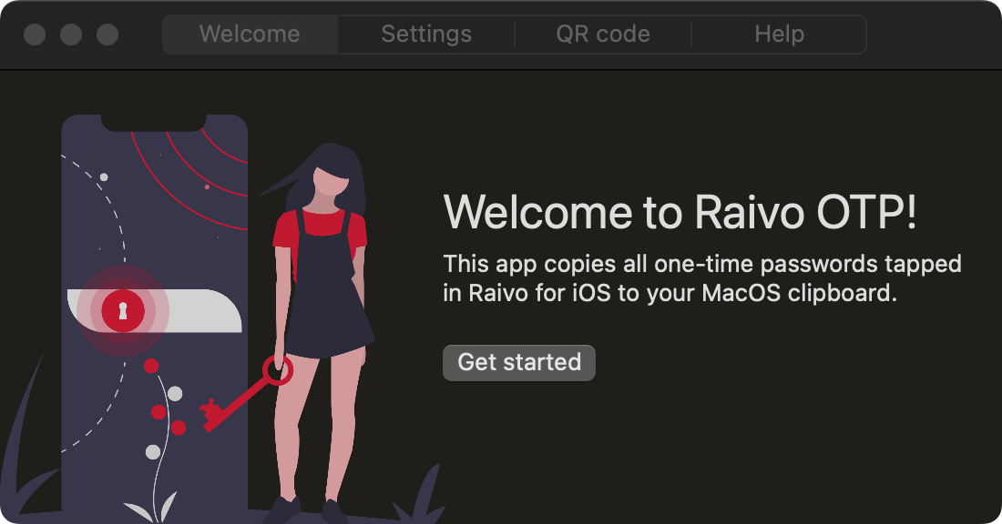This screenshot has width=1002, height=524.
Task: Click the clipboard description text paragraph
Action: (x=701, y=278)
